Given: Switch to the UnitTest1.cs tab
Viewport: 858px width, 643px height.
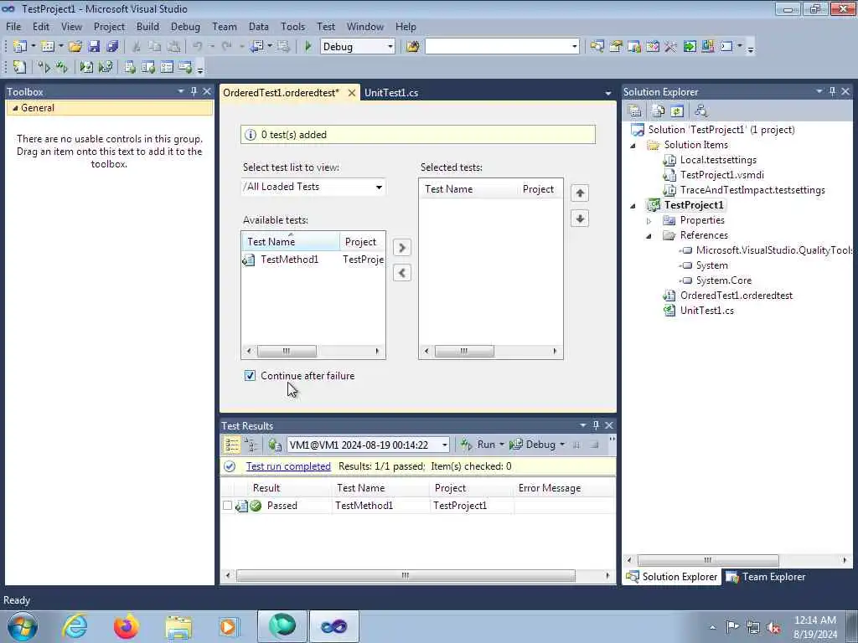Looking at the screenshot, I should (x=391, y=93).
